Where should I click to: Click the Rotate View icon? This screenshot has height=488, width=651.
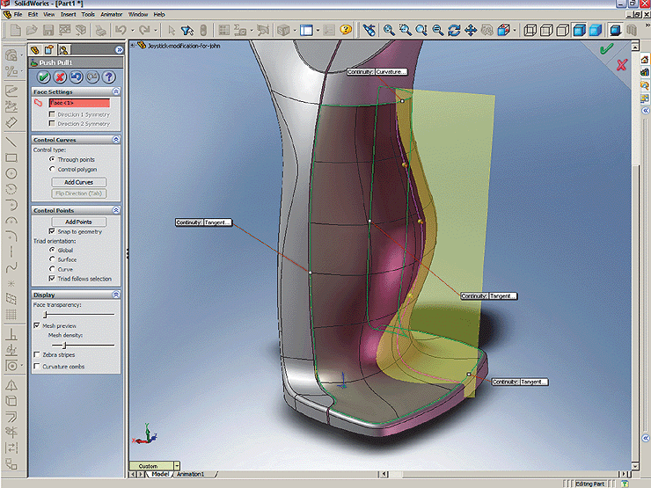coord(454,30)
